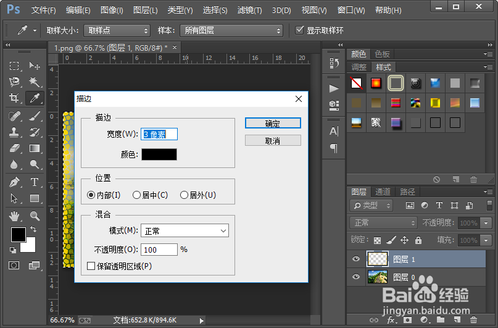The image size is (498, 328).
Task: Select the Rectangular Marquee tool
Action: pos(14,66)
